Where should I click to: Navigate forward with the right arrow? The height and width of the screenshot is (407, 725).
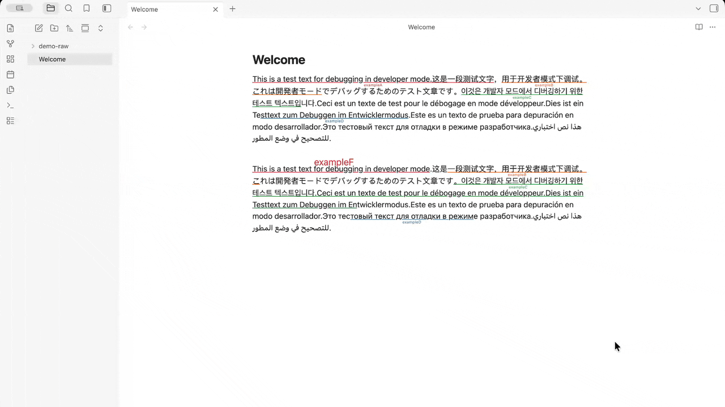(144, 27)
